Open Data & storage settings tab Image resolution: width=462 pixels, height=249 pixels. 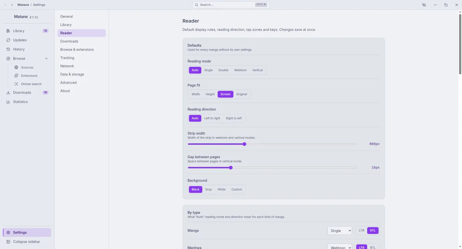[82, 75]
